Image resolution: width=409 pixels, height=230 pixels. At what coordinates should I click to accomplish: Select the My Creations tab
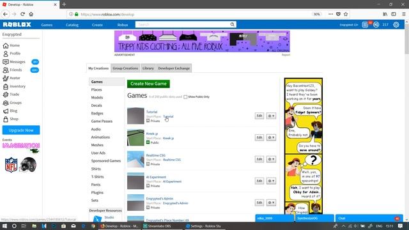98,68
